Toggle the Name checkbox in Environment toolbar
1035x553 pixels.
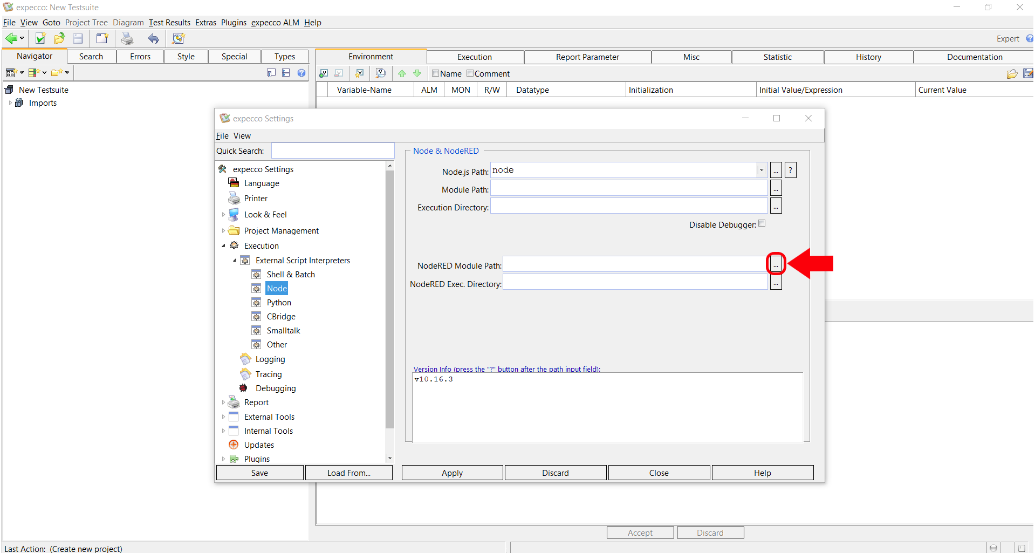click(x=435, y=73)
